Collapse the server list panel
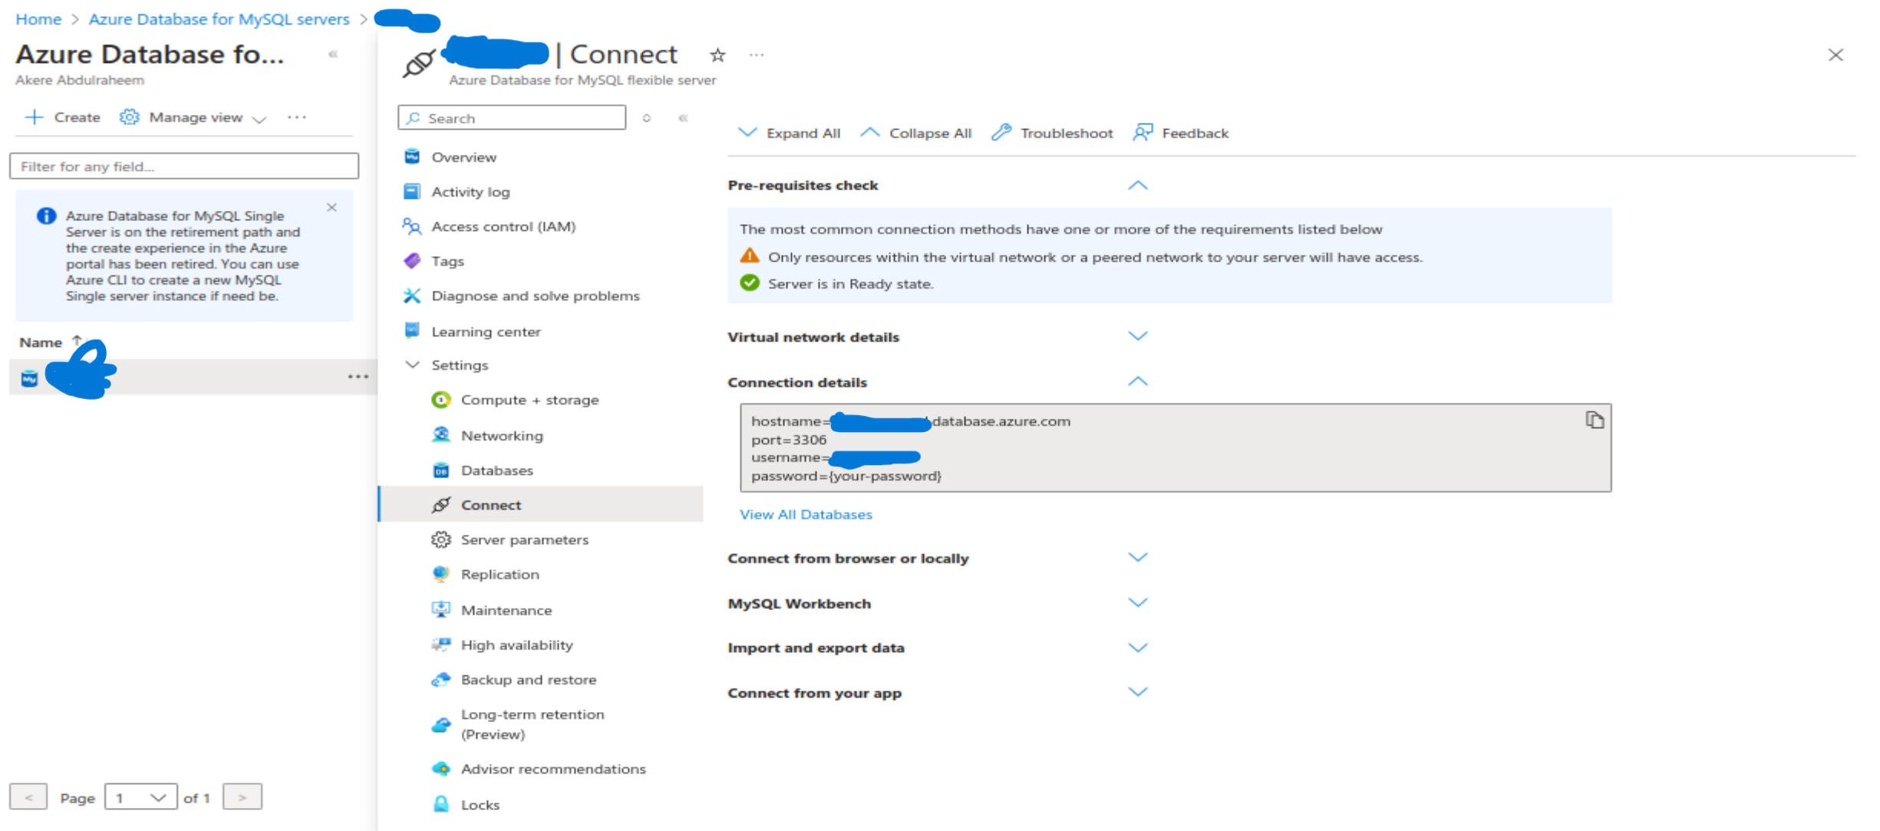The image size is (1880, 831). 333,54
